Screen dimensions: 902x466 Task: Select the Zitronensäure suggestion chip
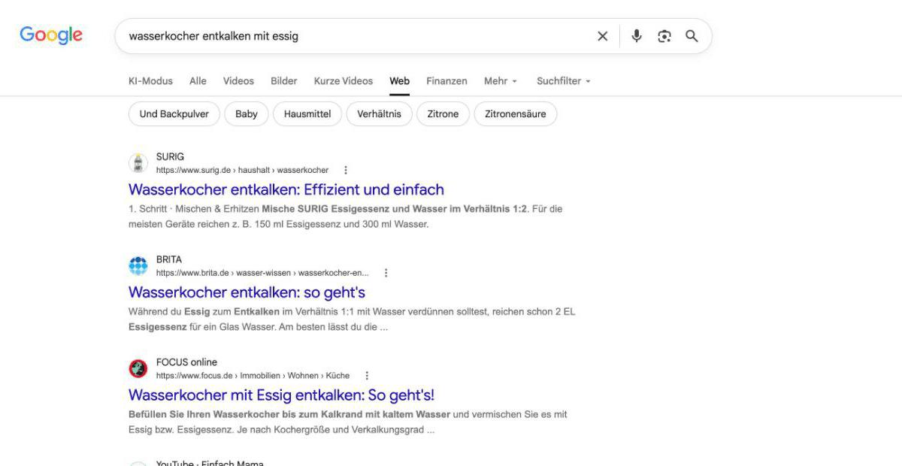pos(516,114)
